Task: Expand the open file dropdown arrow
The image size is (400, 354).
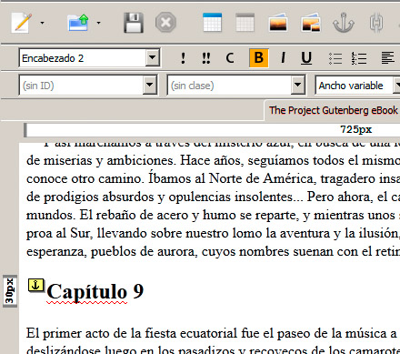Action: 98,23
